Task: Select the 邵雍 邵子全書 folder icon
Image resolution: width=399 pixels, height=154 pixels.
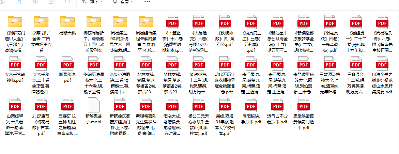Action: click(x=41, y=22)
